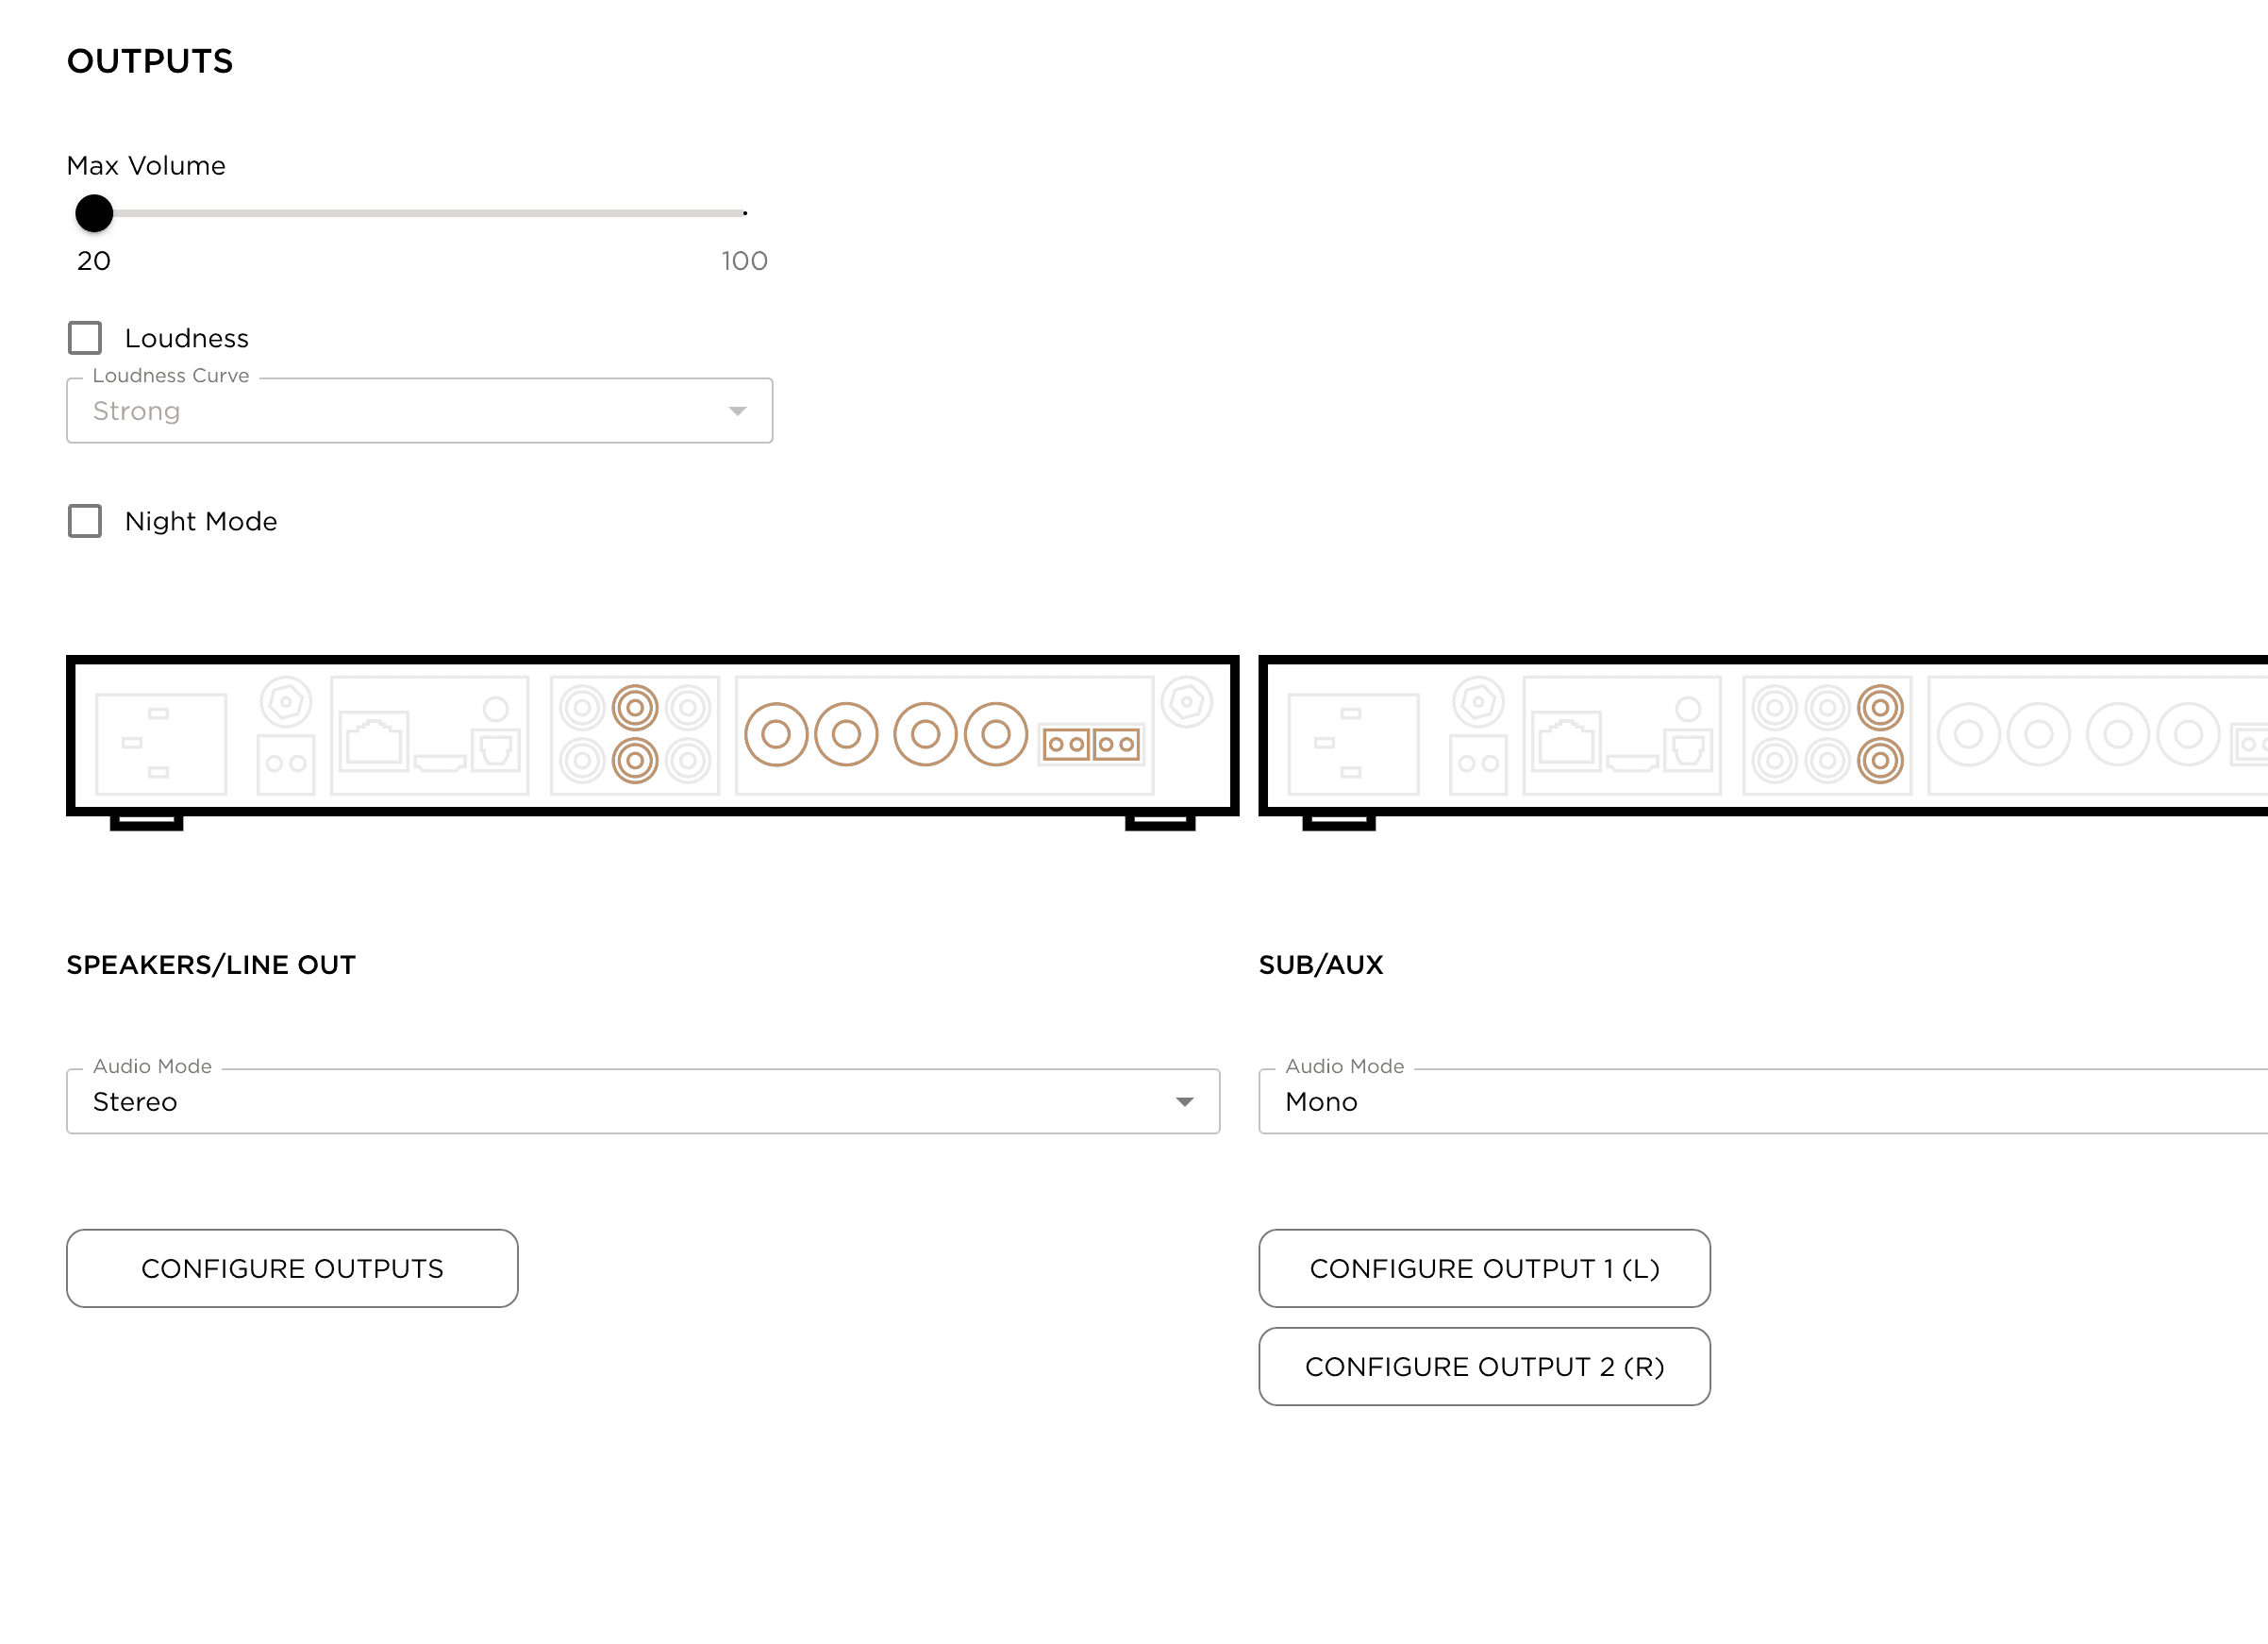This screenshot has height=1644, width=2268.
Task: Toggle the Night Mode checkbox
Action: [x=85, y=521]
